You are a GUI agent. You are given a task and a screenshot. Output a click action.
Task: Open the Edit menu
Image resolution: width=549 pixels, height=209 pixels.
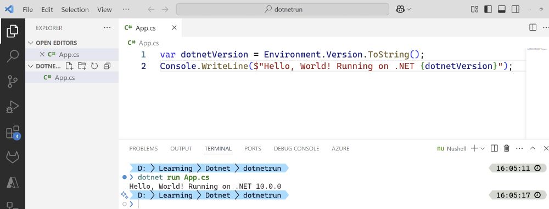(x=47, y=10)
